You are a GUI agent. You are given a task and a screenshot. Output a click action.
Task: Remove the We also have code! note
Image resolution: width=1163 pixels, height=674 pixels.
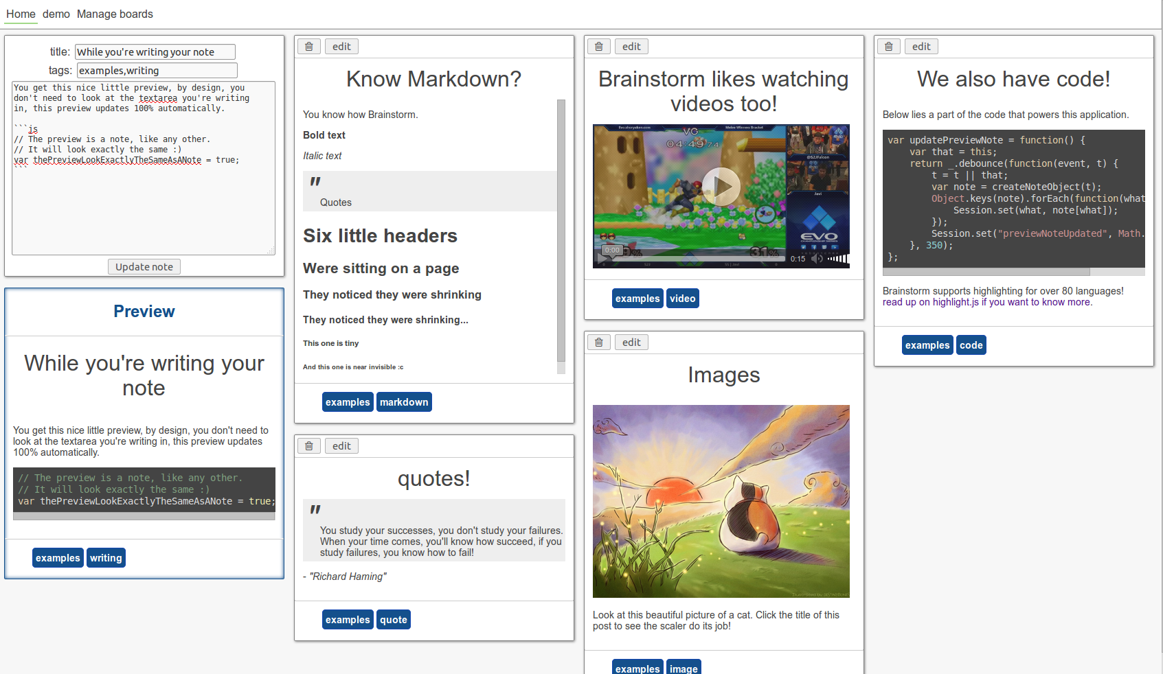pyautogui.click(x=889, y=47)
